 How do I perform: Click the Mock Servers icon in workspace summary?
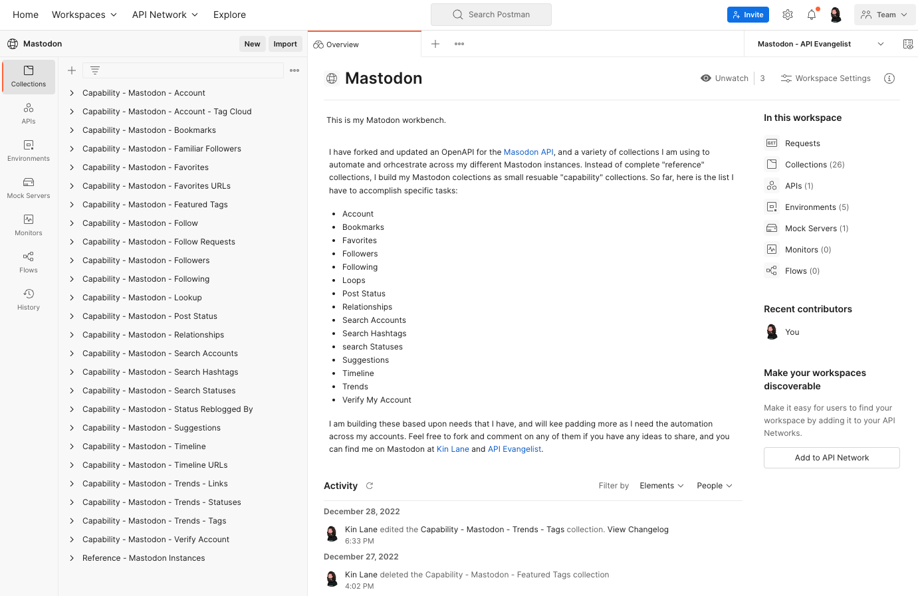point(772,228)
